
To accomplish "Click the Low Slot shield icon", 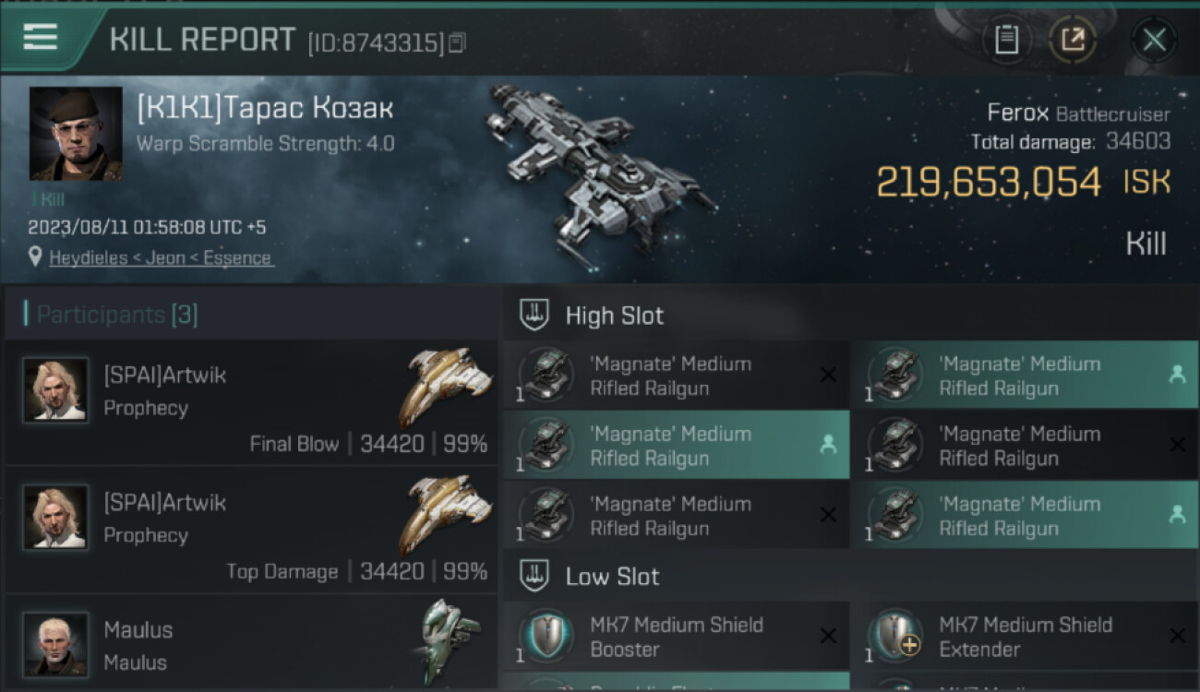I will click(x=535, y=577).
